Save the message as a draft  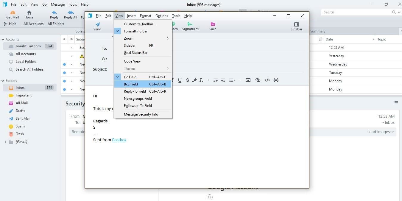click(x=212, y=26)
